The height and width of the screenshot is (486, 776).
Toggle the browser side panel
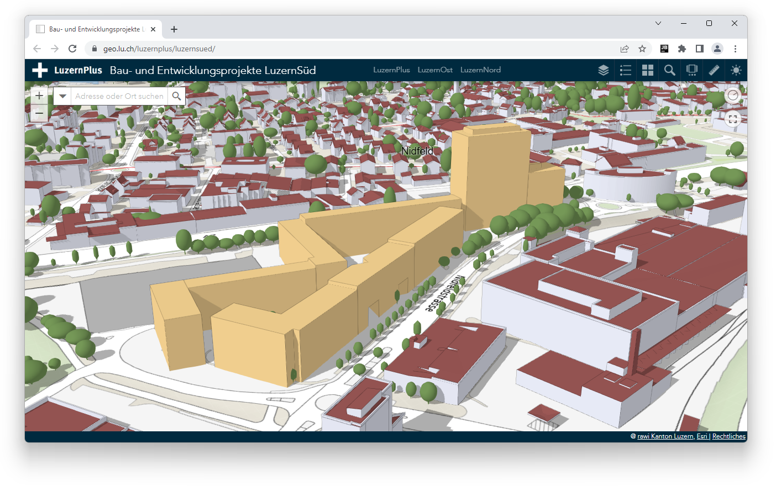(x=700, y=49)
